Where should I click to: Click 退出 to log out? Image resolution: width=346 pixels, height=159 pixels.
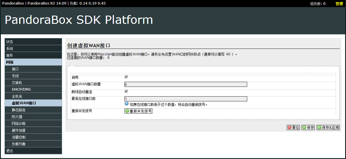tap(33, 151)
